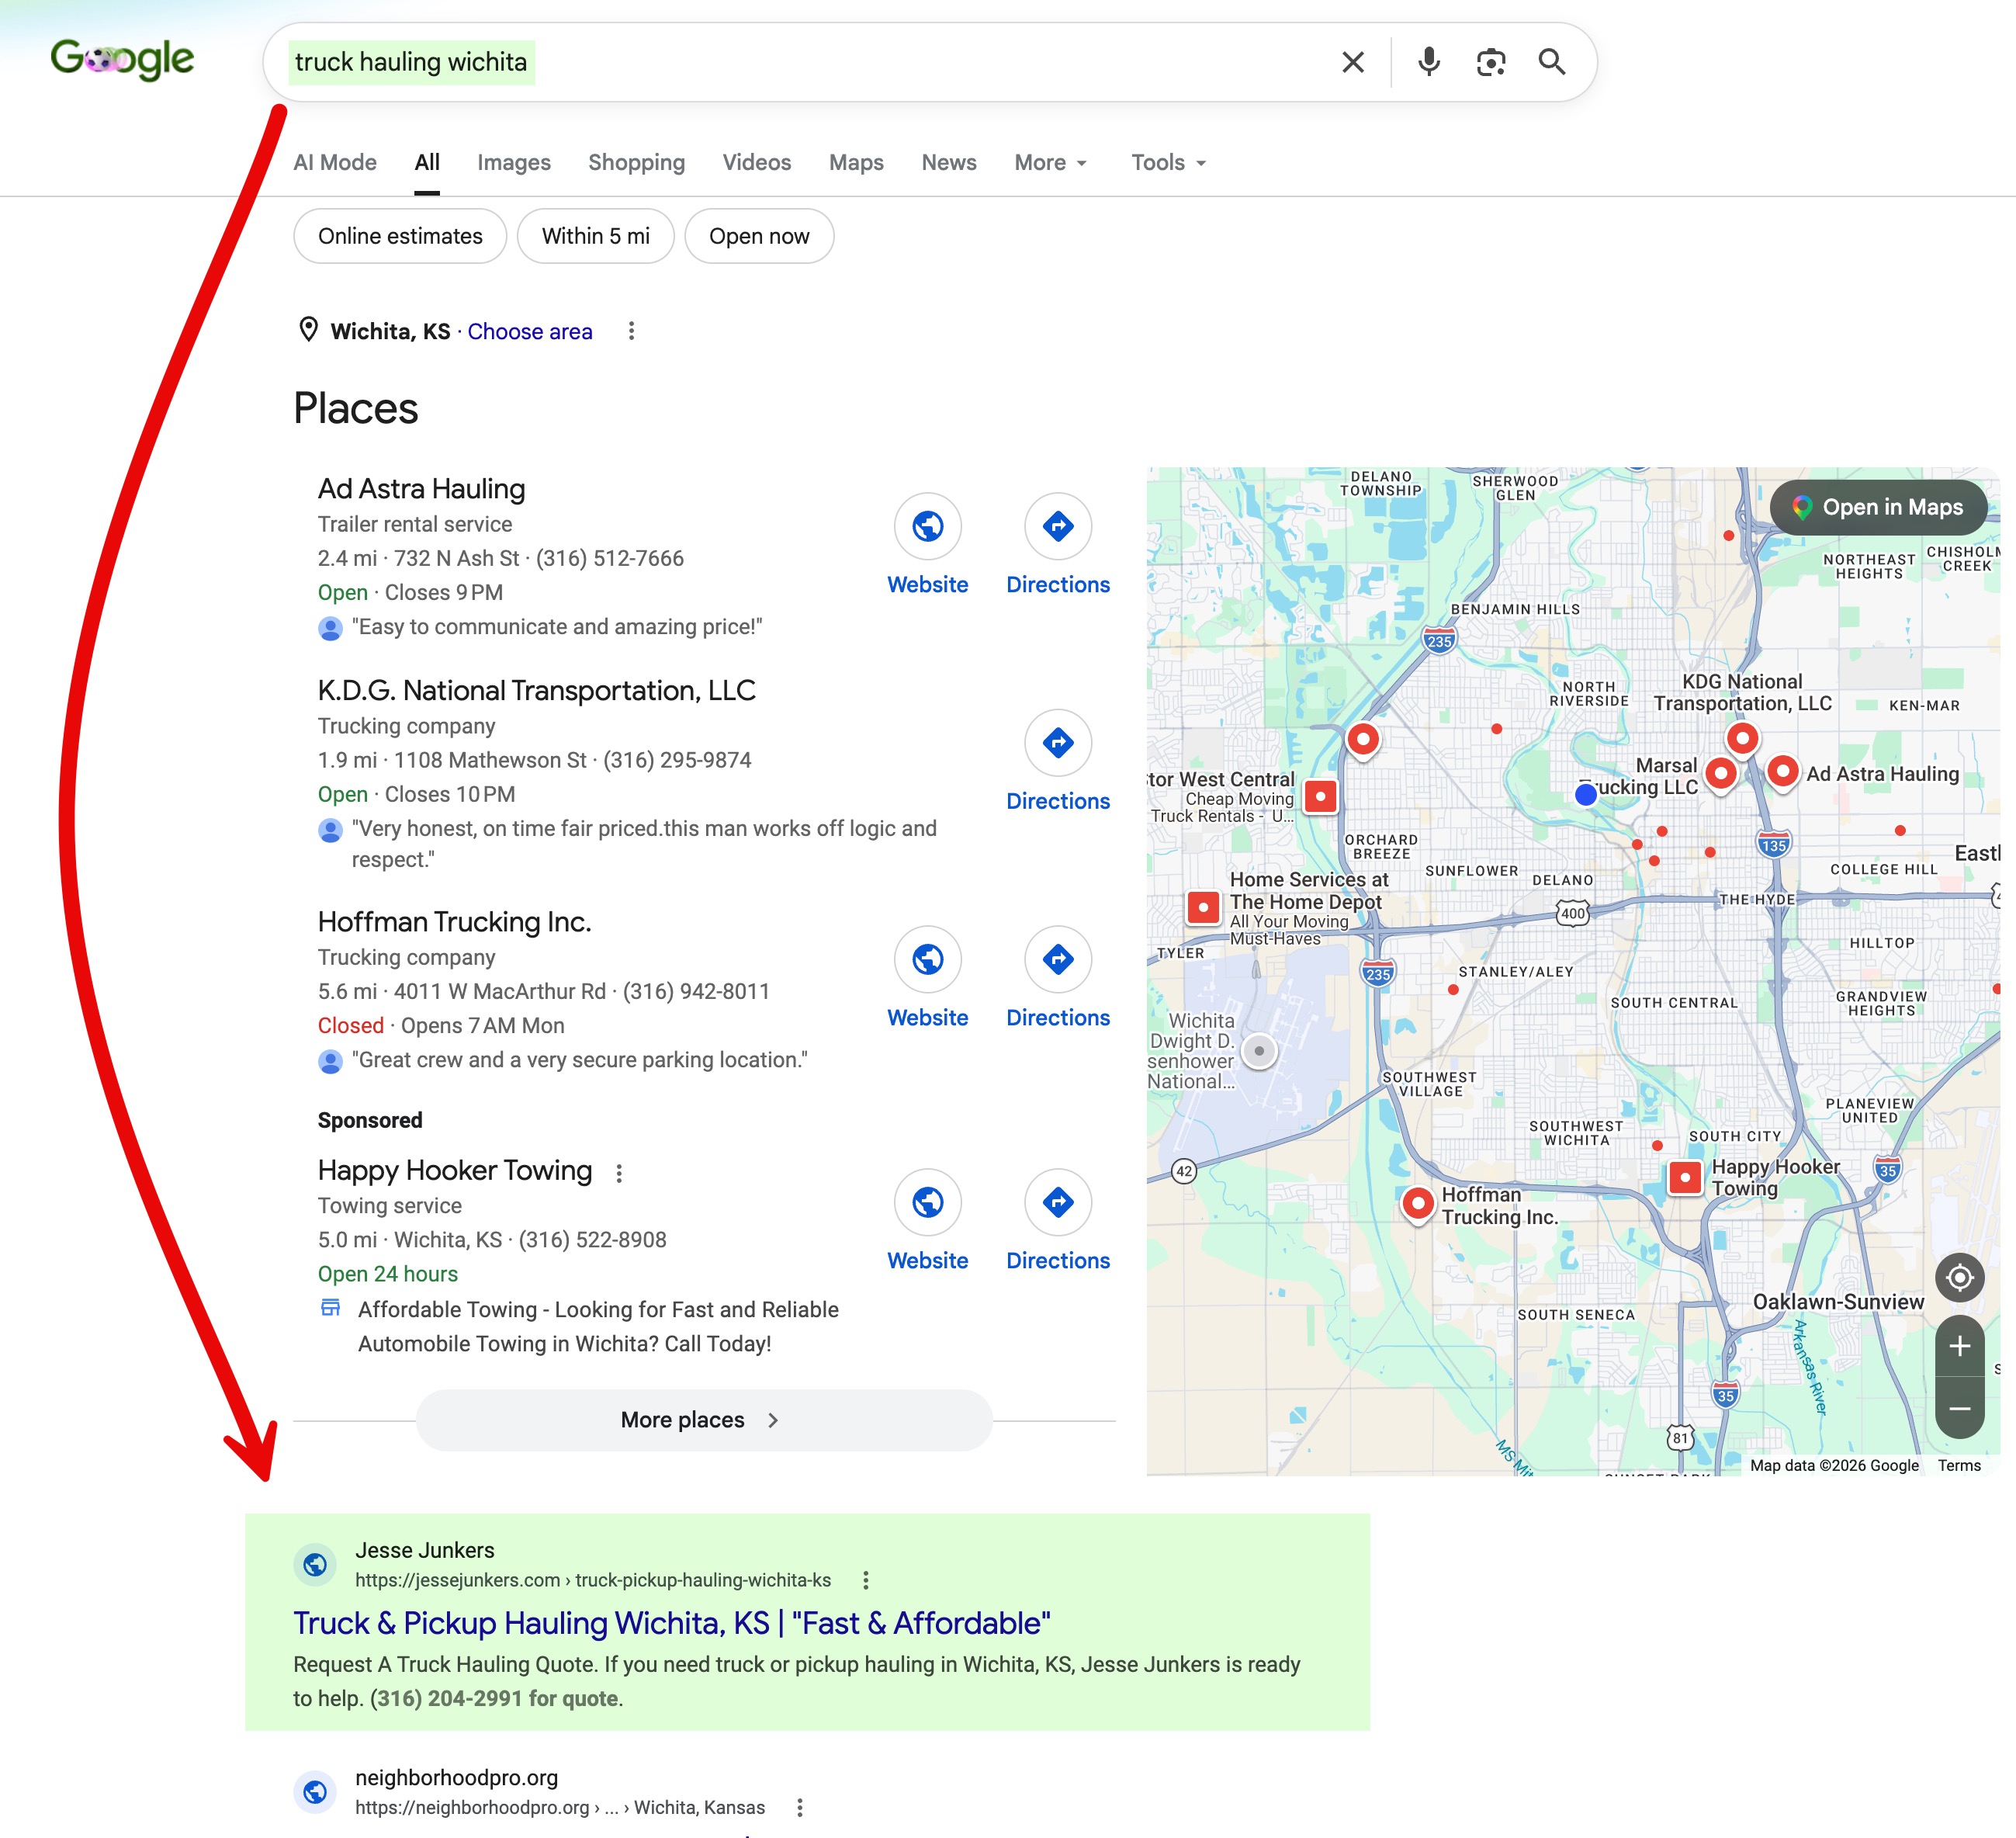Get Directions to Hoffman Trucking Inc.
Screen dimensions: 2016x1838
pyautogui.click(x=1058, y=959)
